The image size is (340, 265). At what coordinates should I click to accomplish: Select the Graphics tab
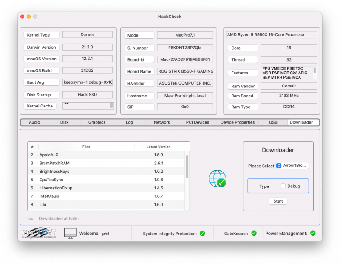click(97, 122)
